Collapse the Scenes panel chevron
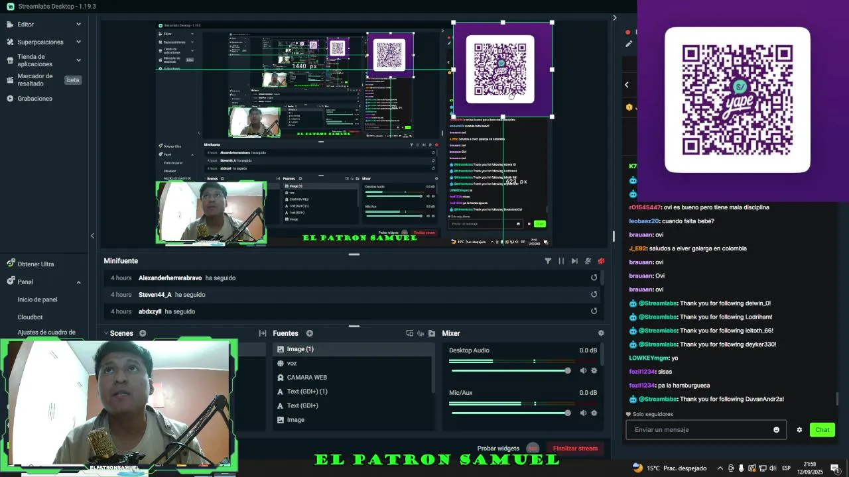Screen dimensions: 849x477 pyautogui.click(x=105, y=333)
